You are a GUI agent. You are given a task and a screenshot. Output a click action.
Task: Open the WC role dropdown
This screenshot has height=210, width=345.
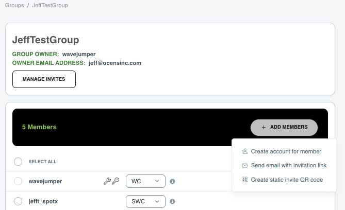click(145, 181)
